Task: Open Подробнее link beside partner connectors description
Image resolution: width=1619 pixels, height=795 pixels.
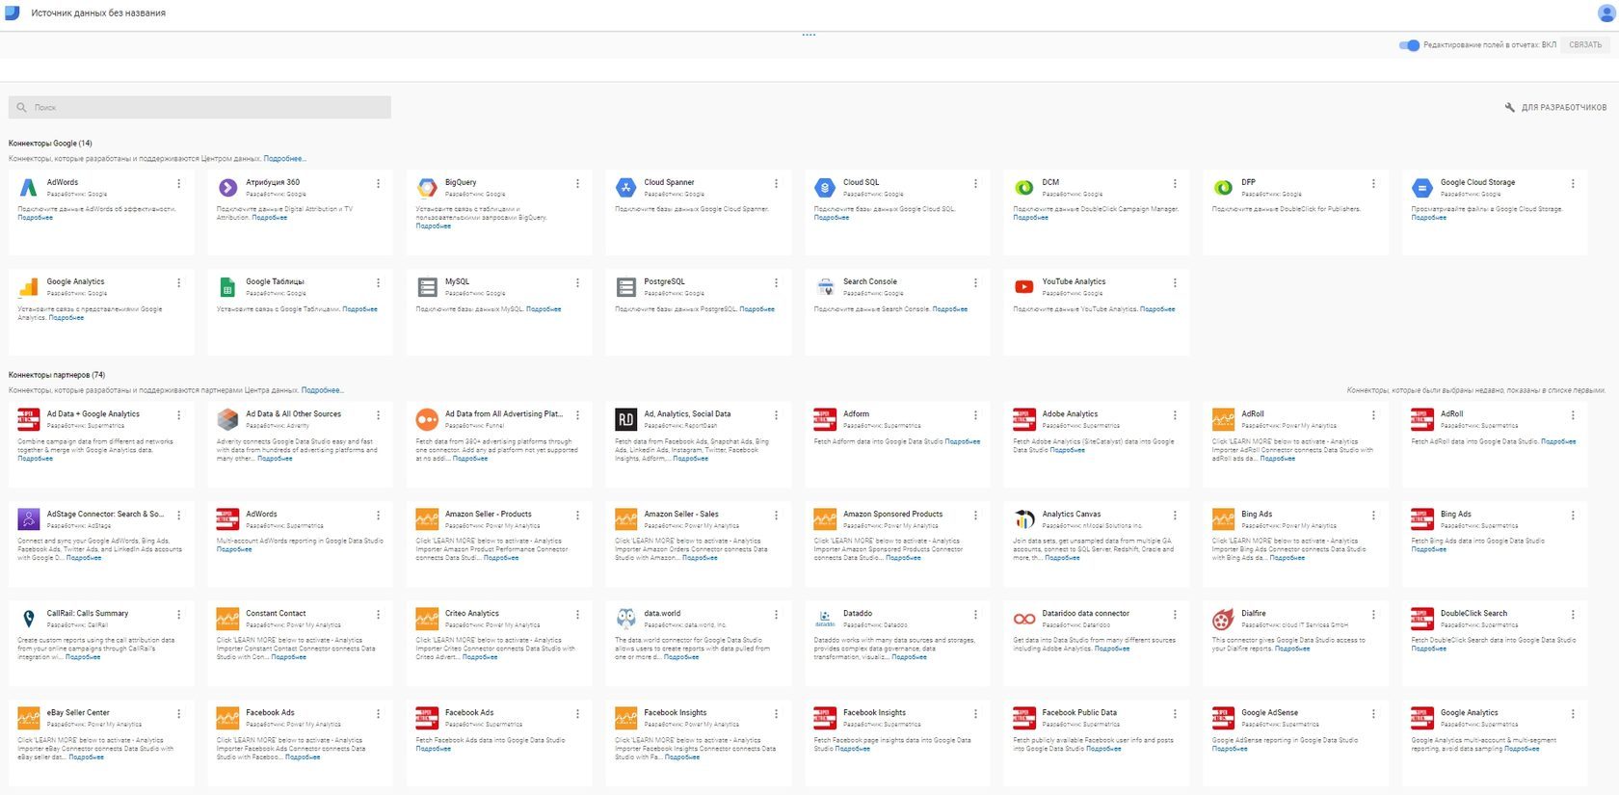Action: tap(322, 390)
